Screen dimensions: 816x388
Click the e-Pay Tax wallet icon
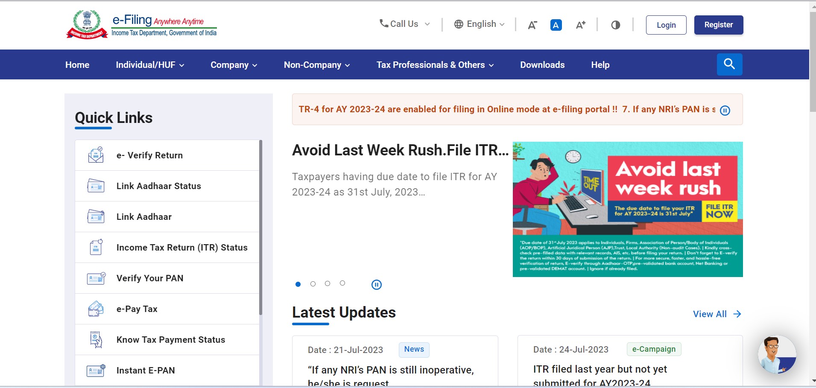pos(96,309)
